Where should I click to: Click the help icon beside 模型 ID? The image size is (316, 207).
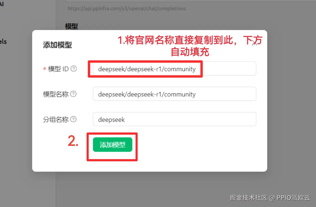(x=73, y=69)
